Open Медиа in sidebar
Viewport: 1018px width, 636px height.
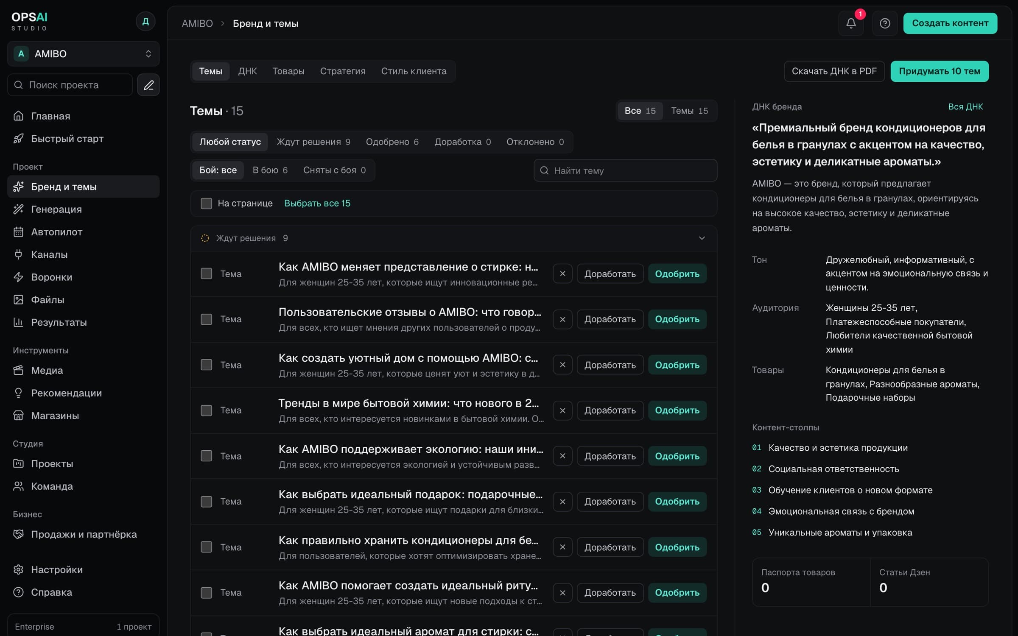coord(83,370)
